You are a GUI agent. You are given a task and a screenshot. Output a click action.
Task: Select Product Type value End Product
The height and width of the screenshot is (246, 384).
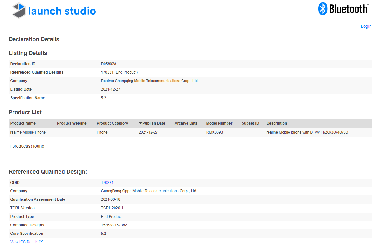click(x=111, y=217)
